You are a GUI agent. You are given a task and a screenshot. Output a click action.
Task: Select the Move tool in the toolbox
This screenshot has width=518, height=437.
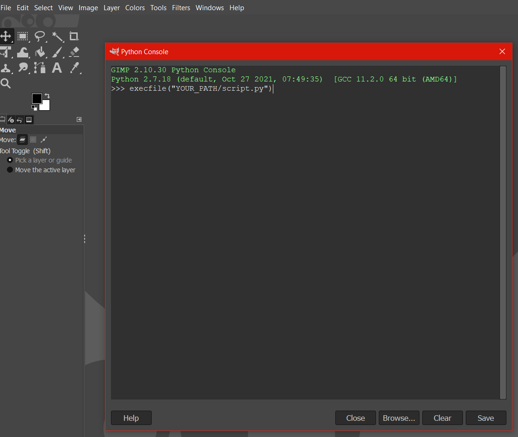point(6,37)
